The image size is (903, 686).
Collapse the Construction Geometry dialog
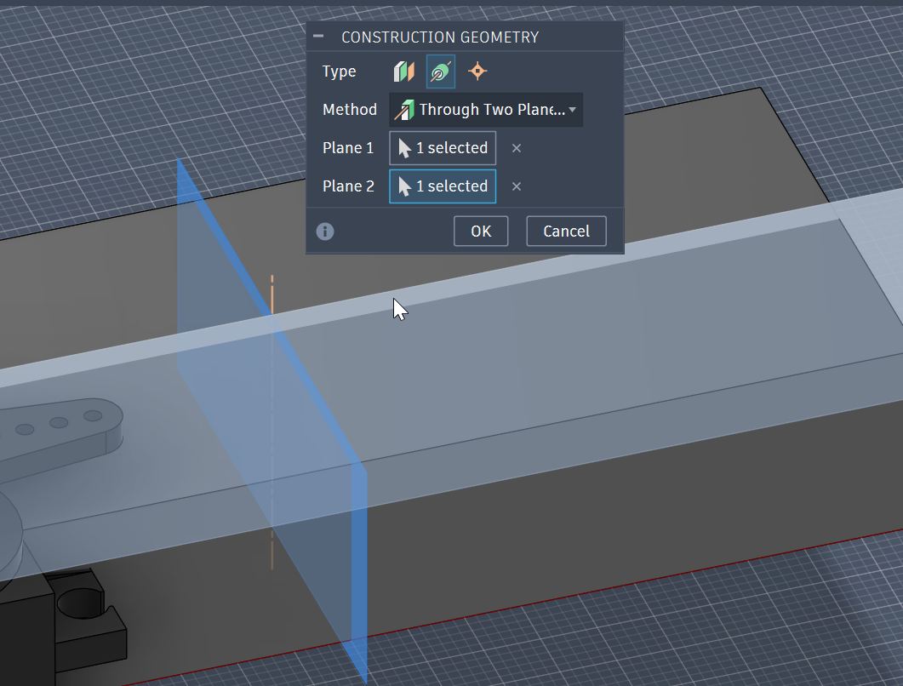point(318,37)
